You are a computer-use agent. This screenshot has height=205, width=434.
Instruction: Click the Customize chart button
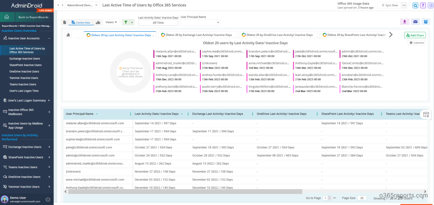point(416,43)
